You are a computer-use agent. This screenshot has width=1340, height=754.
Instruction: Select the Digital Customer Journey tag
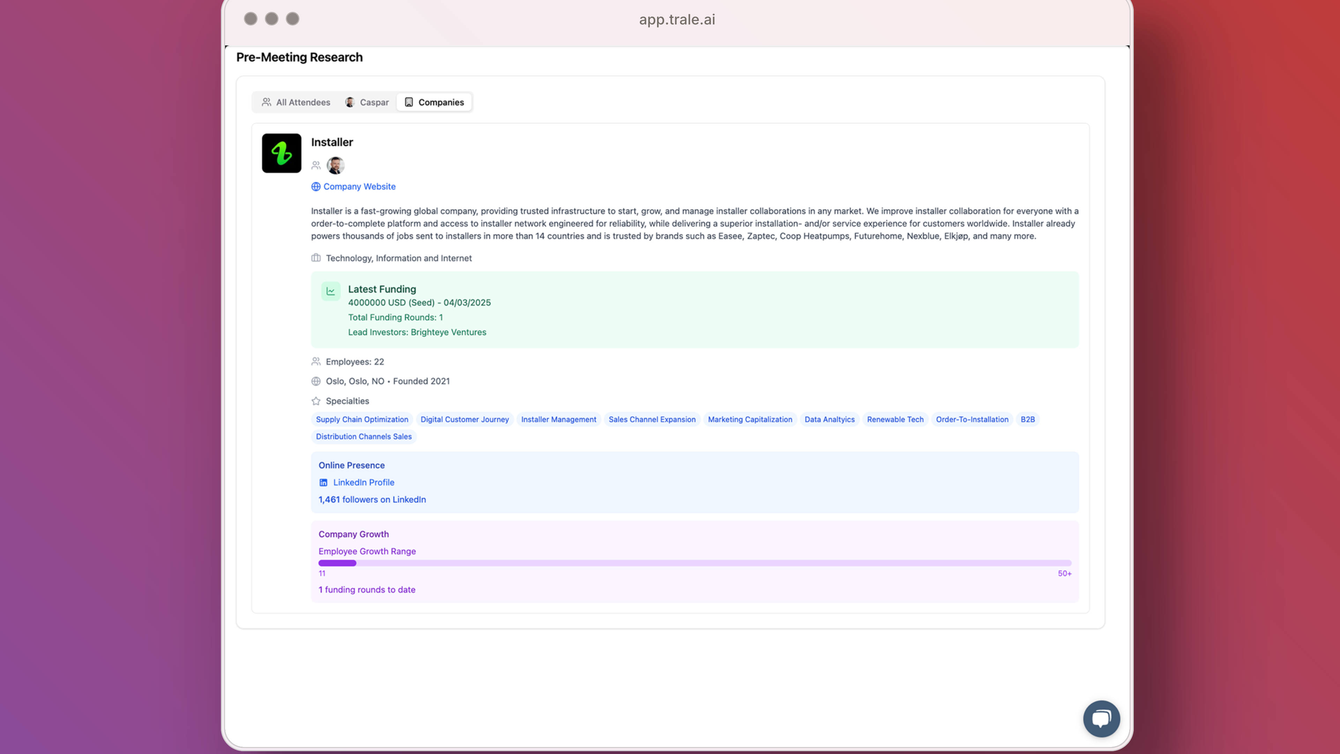[464, 419]
